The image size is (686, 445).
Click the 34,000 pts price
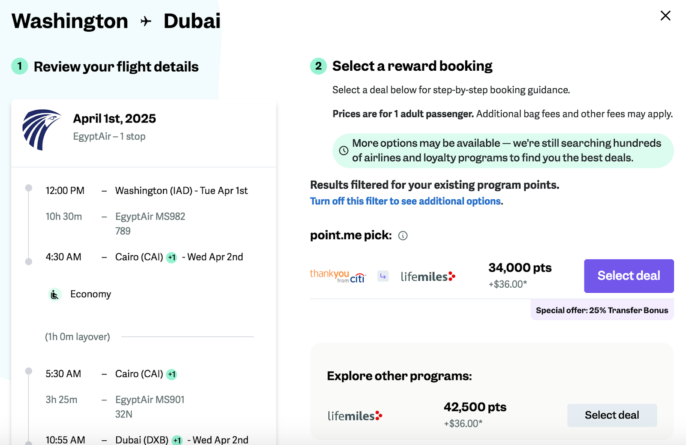point(520,268)
